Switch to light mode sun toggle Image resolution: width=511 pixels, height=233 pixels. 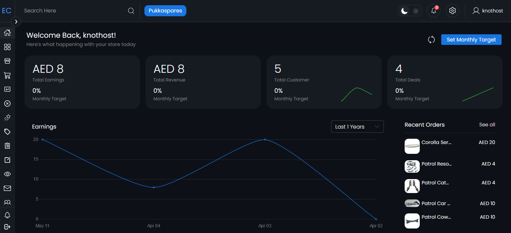(x=416, y=11)
